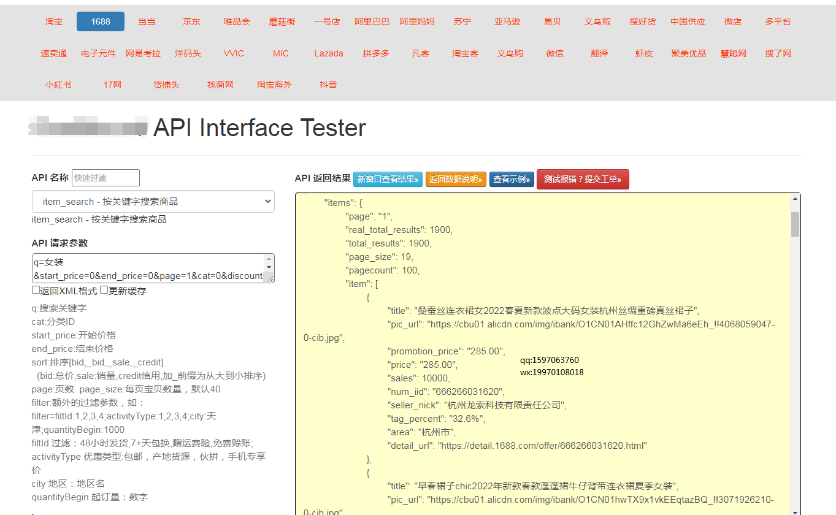This screenshot has height=515, width=836.
Task: Switch to the 京东 platform
Action: (x=191, y=21)
